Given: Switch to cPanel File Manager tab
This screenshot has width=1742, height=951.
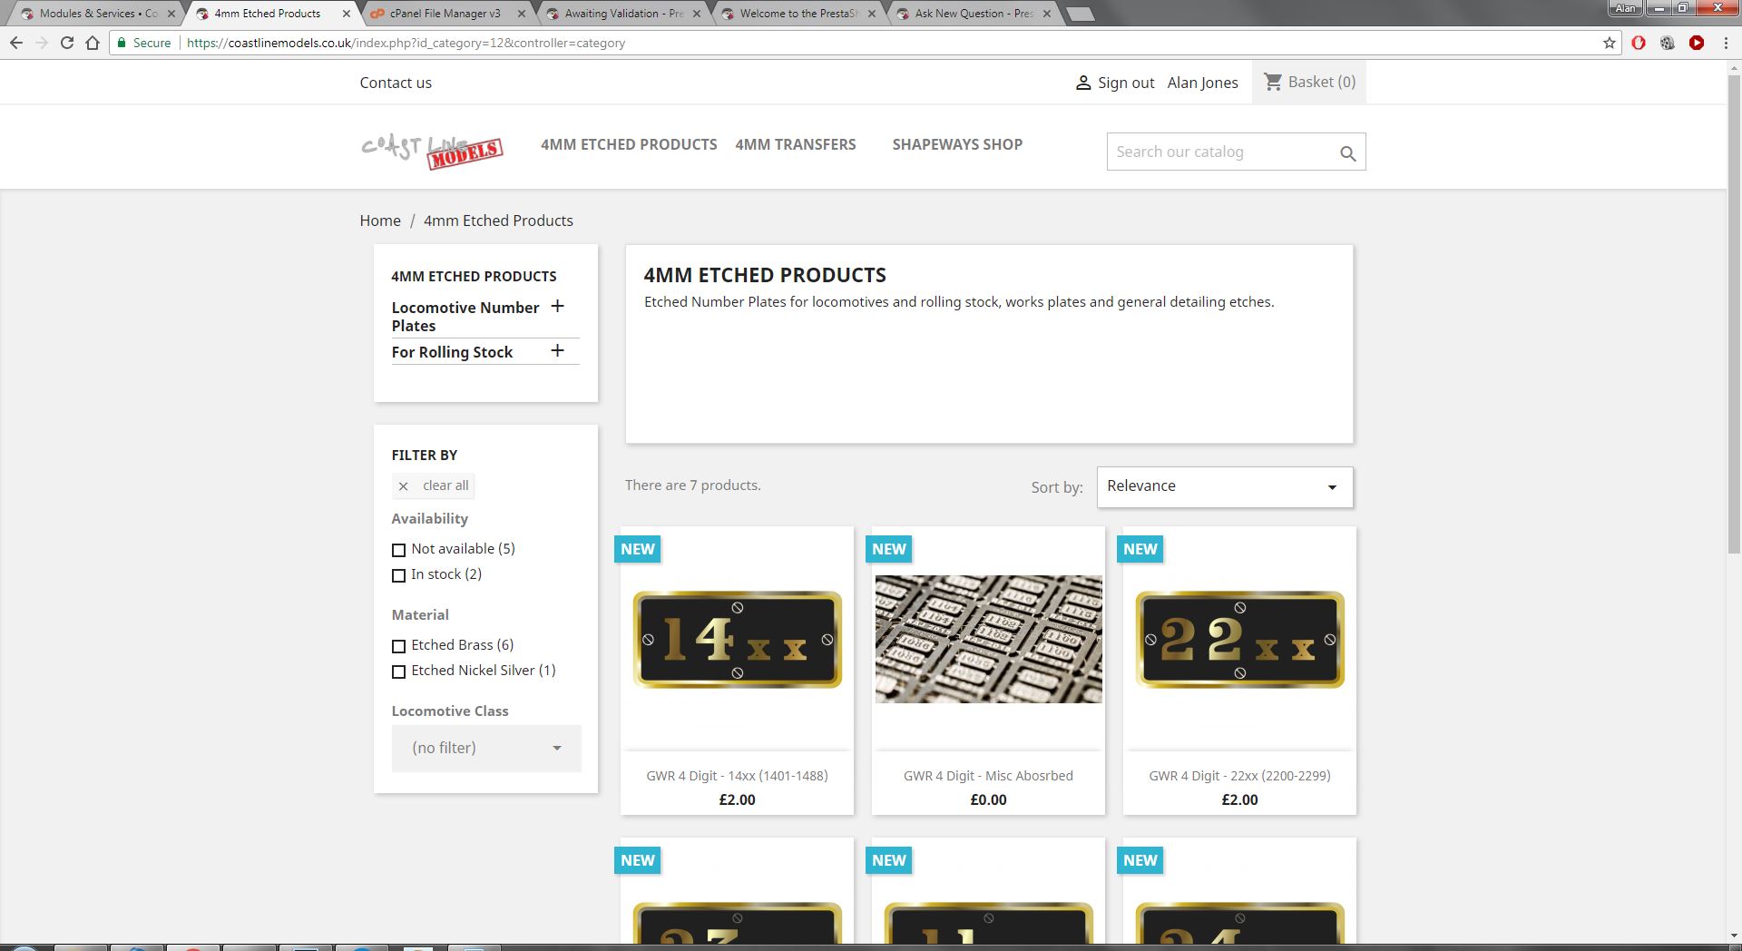Looking at the screenshot, I should 445,14.
